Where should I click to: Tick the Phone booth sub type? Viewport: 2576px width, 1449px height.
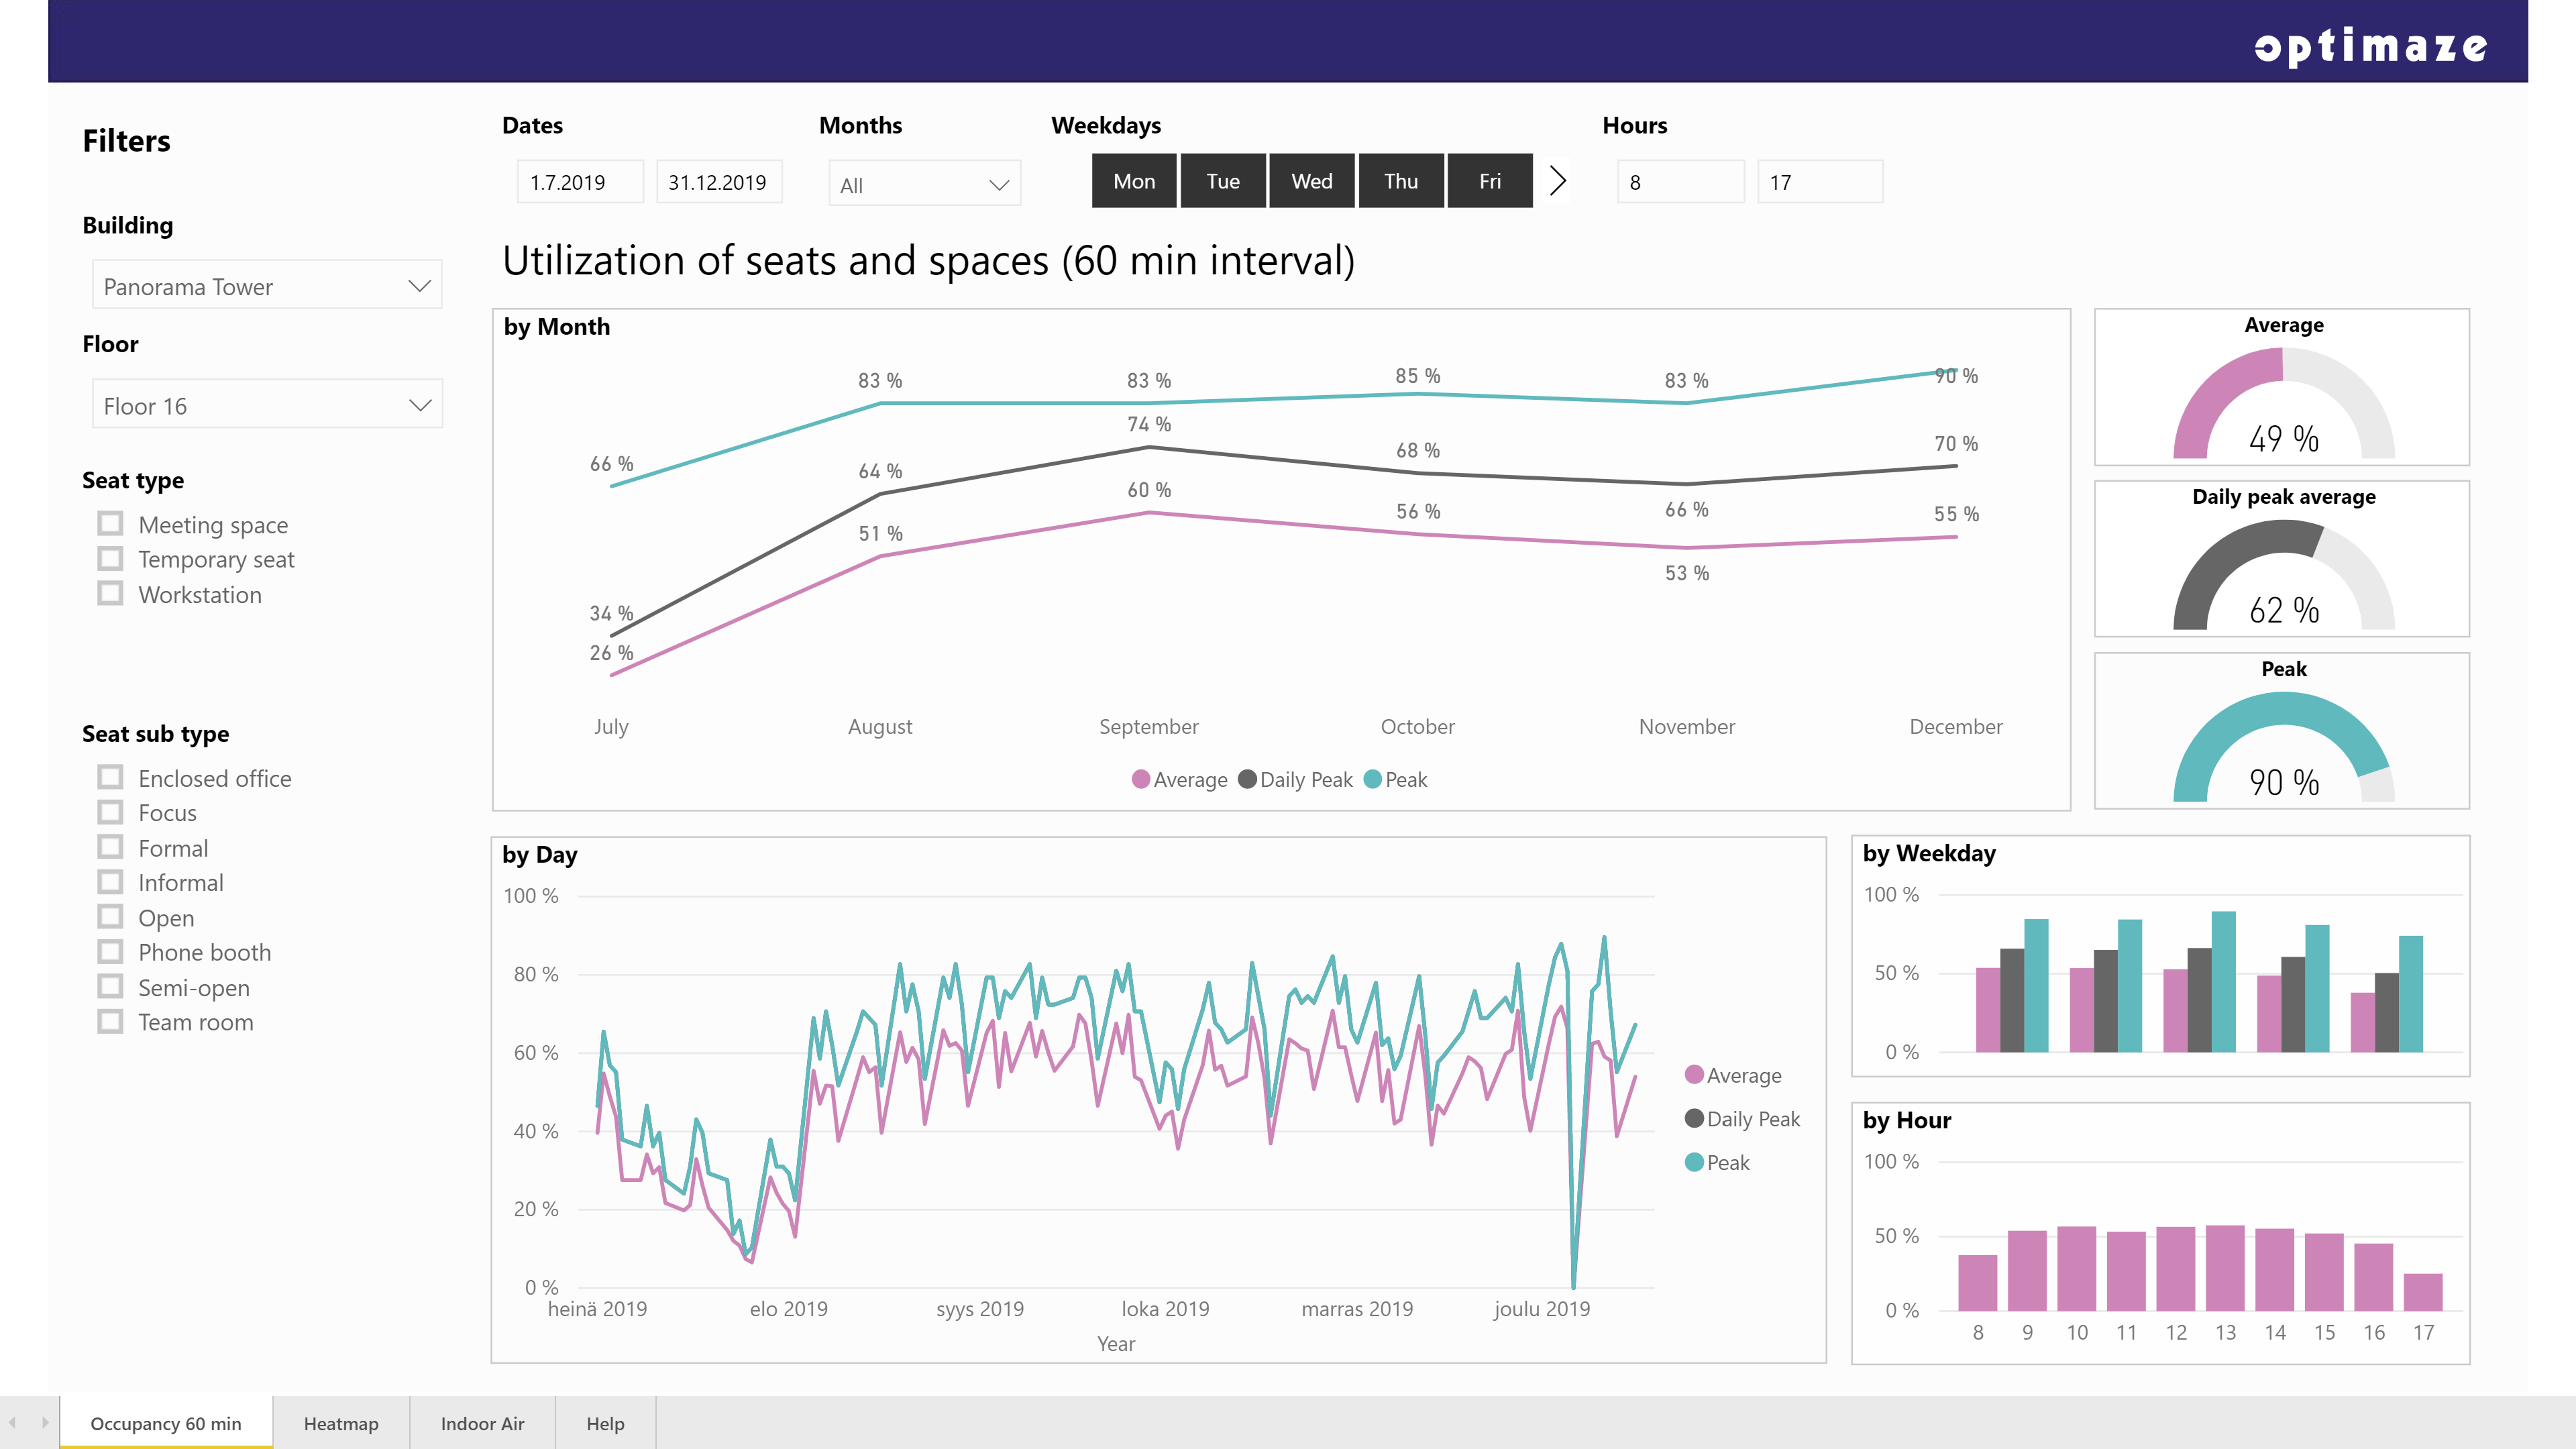coord(110,952)
